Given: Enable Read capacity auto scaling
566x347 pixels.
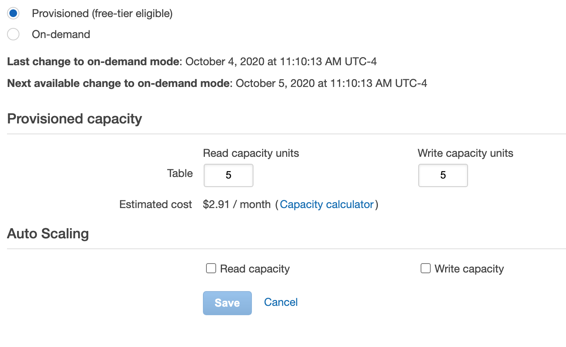Looking at the screenshot, I should pyautogui.click(x=211, y=268).
